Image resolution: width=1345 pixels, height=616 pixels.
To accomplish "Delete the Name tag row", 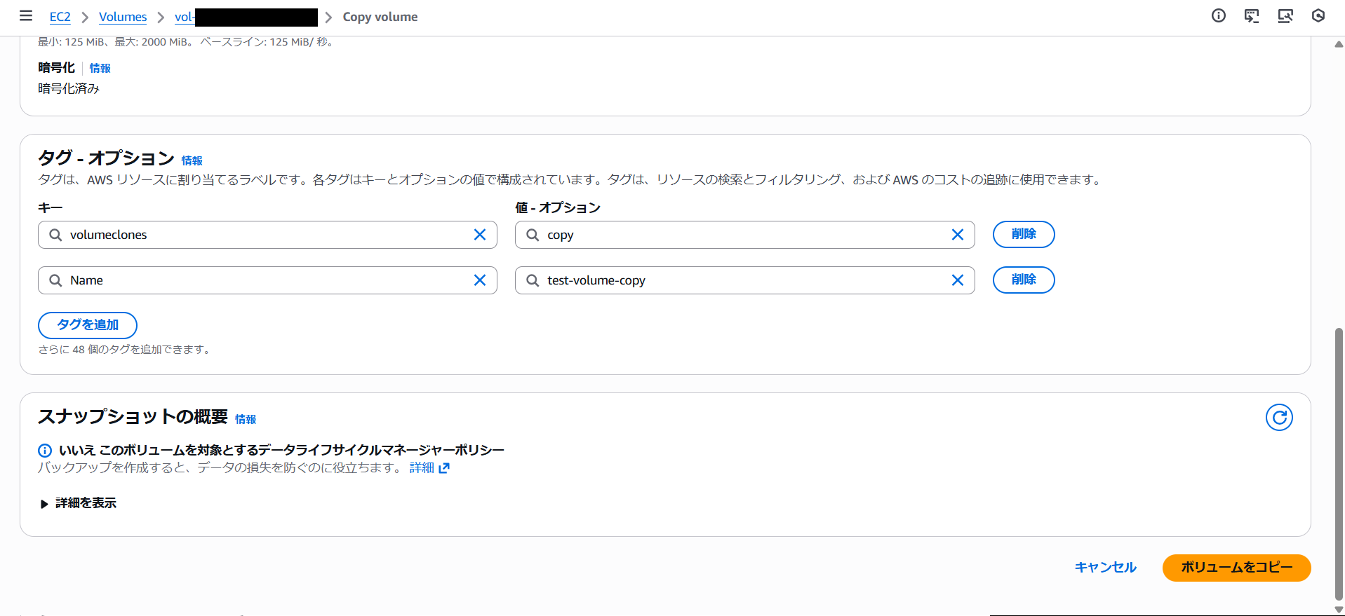I will pyautogui.click(x=1023, y=280).
